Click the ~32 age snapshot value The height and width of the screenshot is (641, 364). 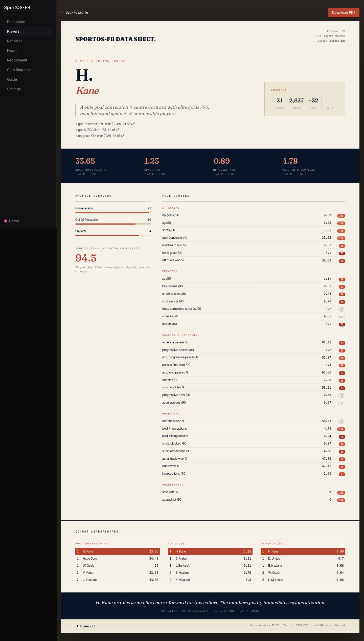coord(313,101)
